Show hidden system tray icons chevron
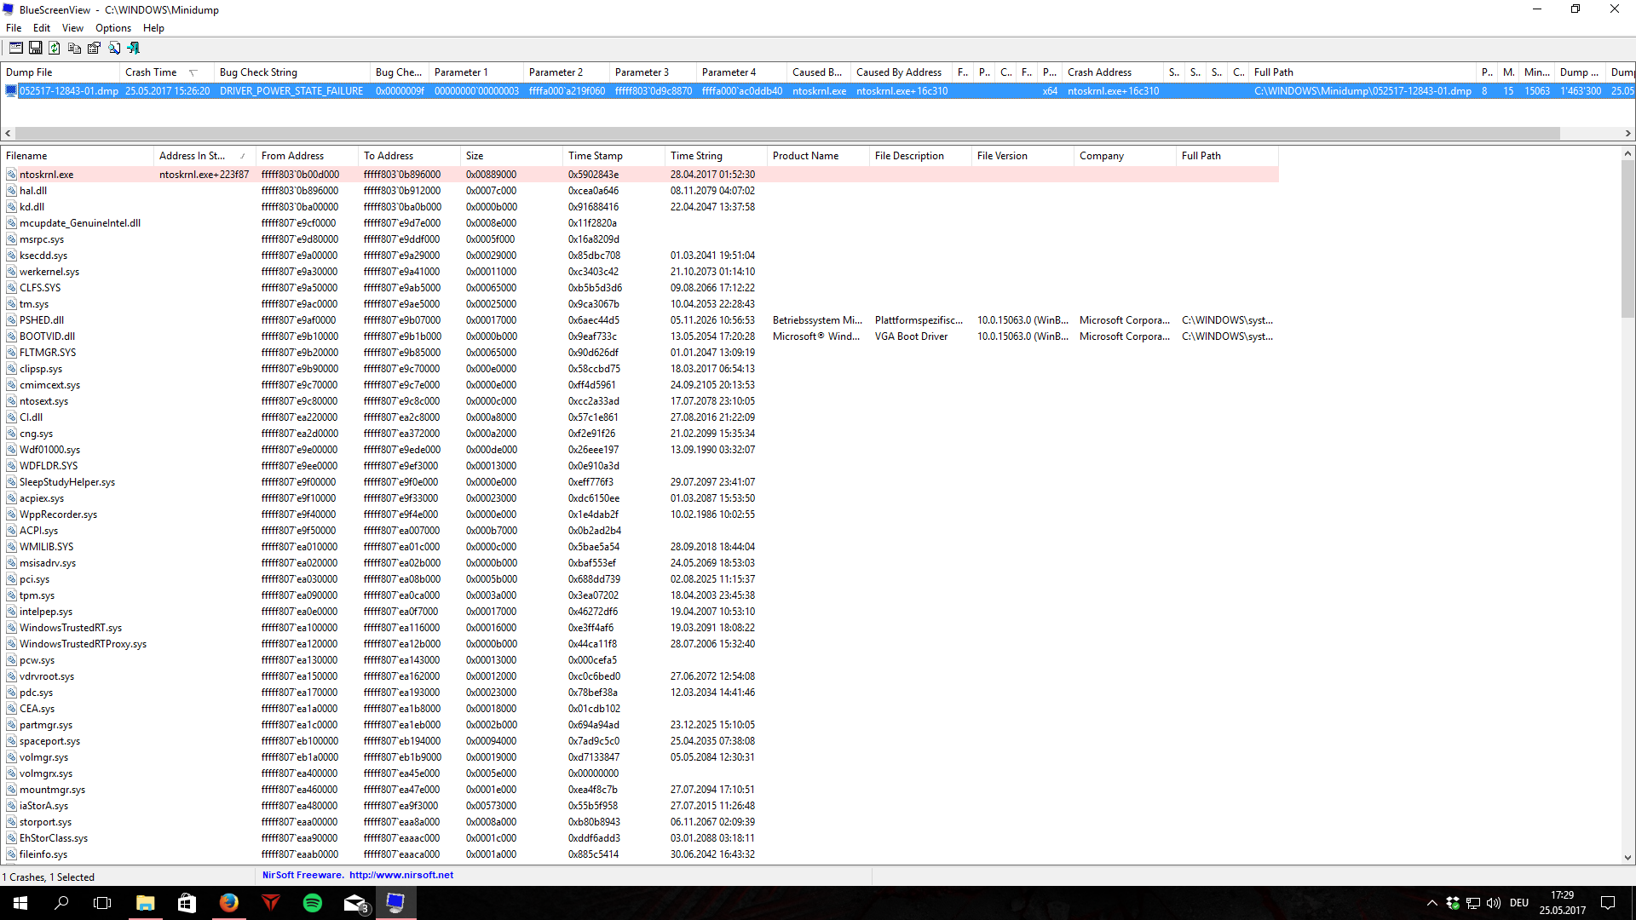Viewport: 1636px width, 920px height. point(1431,903)
